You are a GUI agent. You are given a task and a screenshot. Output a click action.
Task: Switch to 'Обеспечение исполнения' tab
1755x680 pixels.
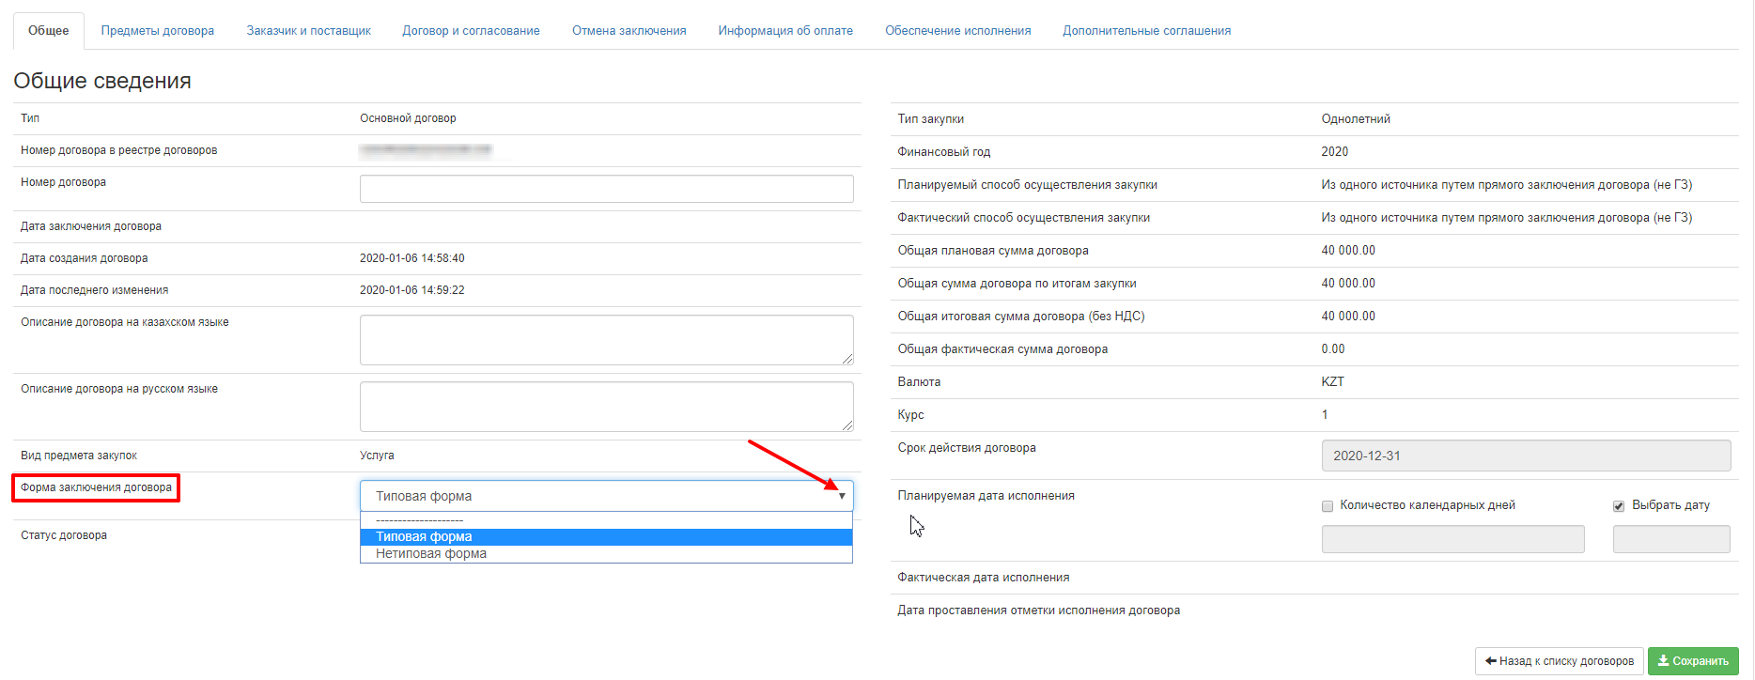point(957,31)
